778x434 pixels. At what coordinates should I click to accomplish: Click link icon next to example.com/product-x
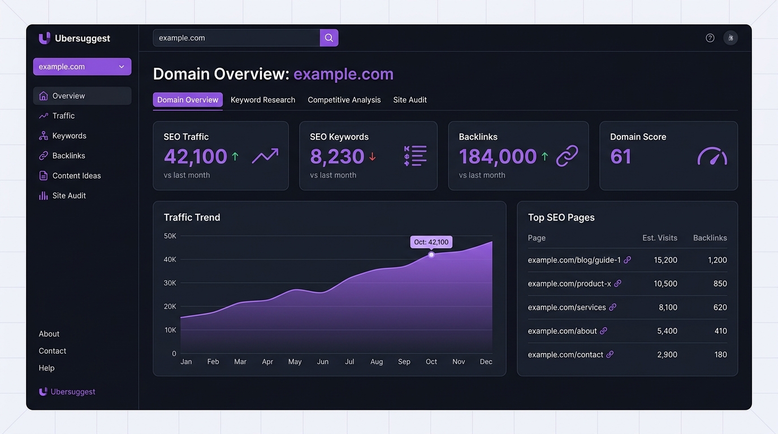point(617,284)
